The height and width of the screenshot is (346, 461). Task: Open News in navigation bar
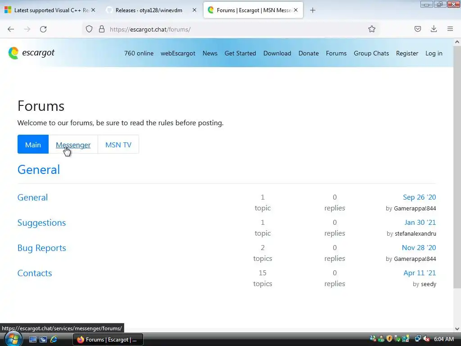[210, 53]
